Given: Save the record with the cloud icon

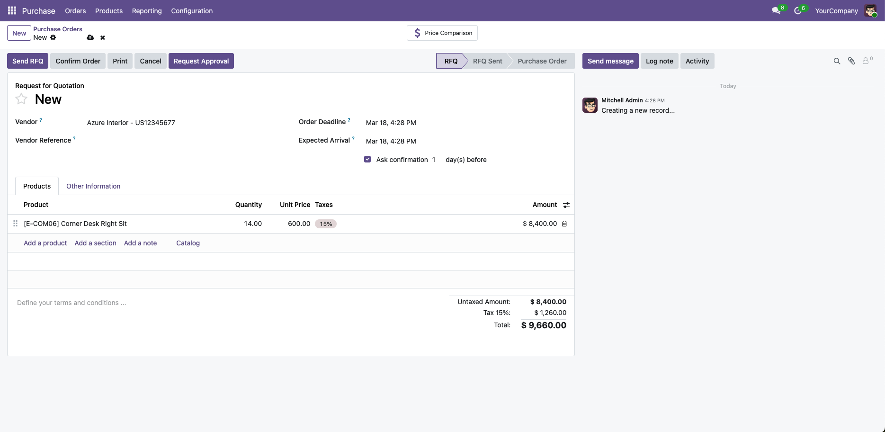Looking at the screenshot, I should pyautogui.click(x=90, y=37).
